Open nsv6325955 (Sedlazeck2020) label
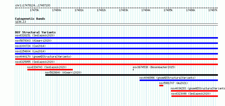Screen dimensions: 225x106 pos(35,62)
